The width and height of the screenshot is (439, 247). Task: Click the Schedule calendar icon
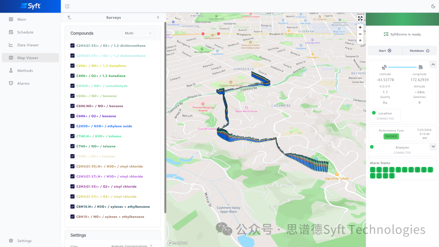(x=11, y=32)
